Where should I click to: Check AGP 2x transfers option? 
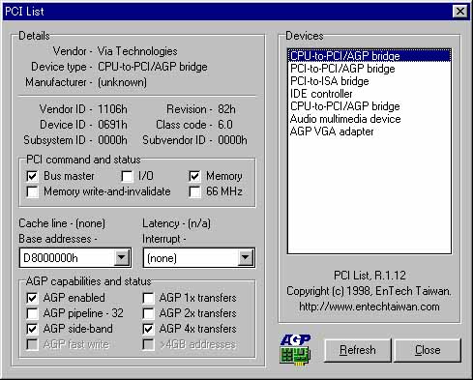[148, 313]
